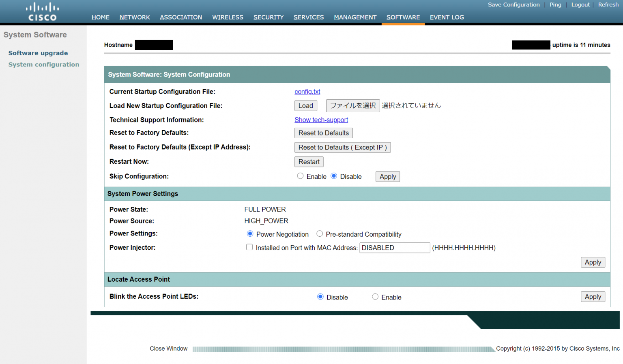Image resolution: width=623 pixels, height=364 pixels.
Task: Open the WIRELESS tab
Action: (x=228, y=17)
